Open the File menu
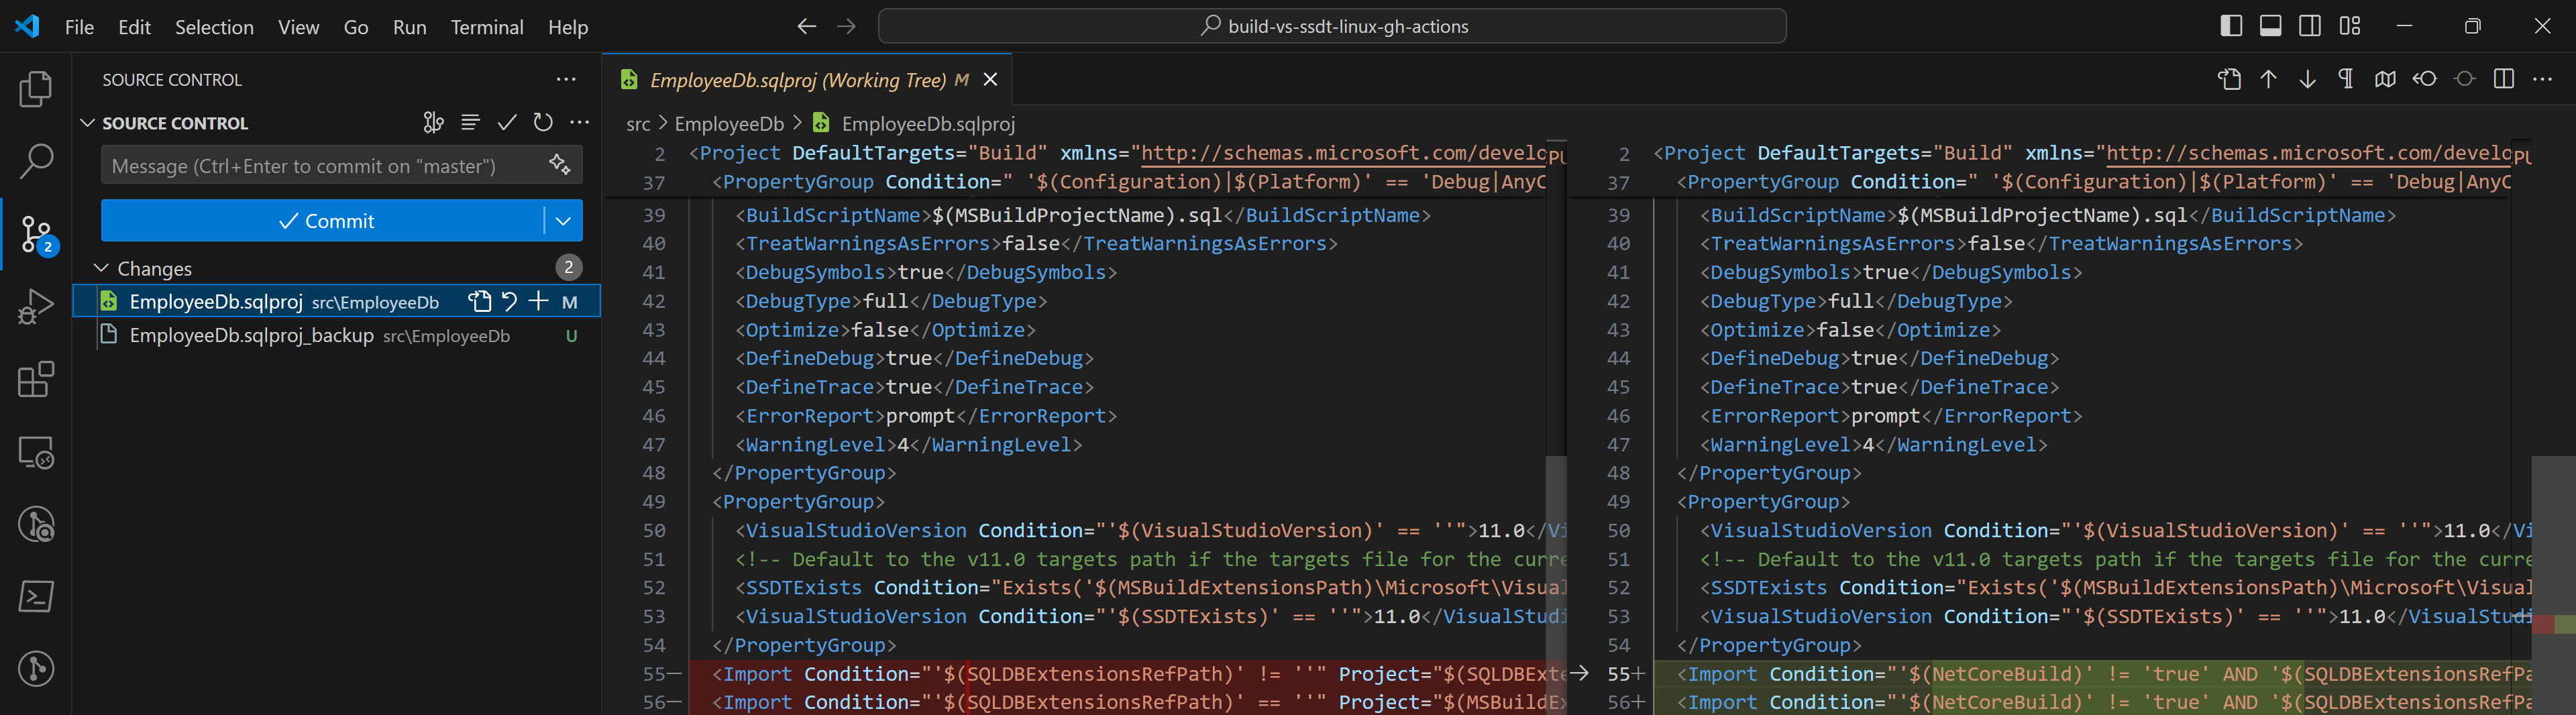2576x715 pixels. (79, 27)
